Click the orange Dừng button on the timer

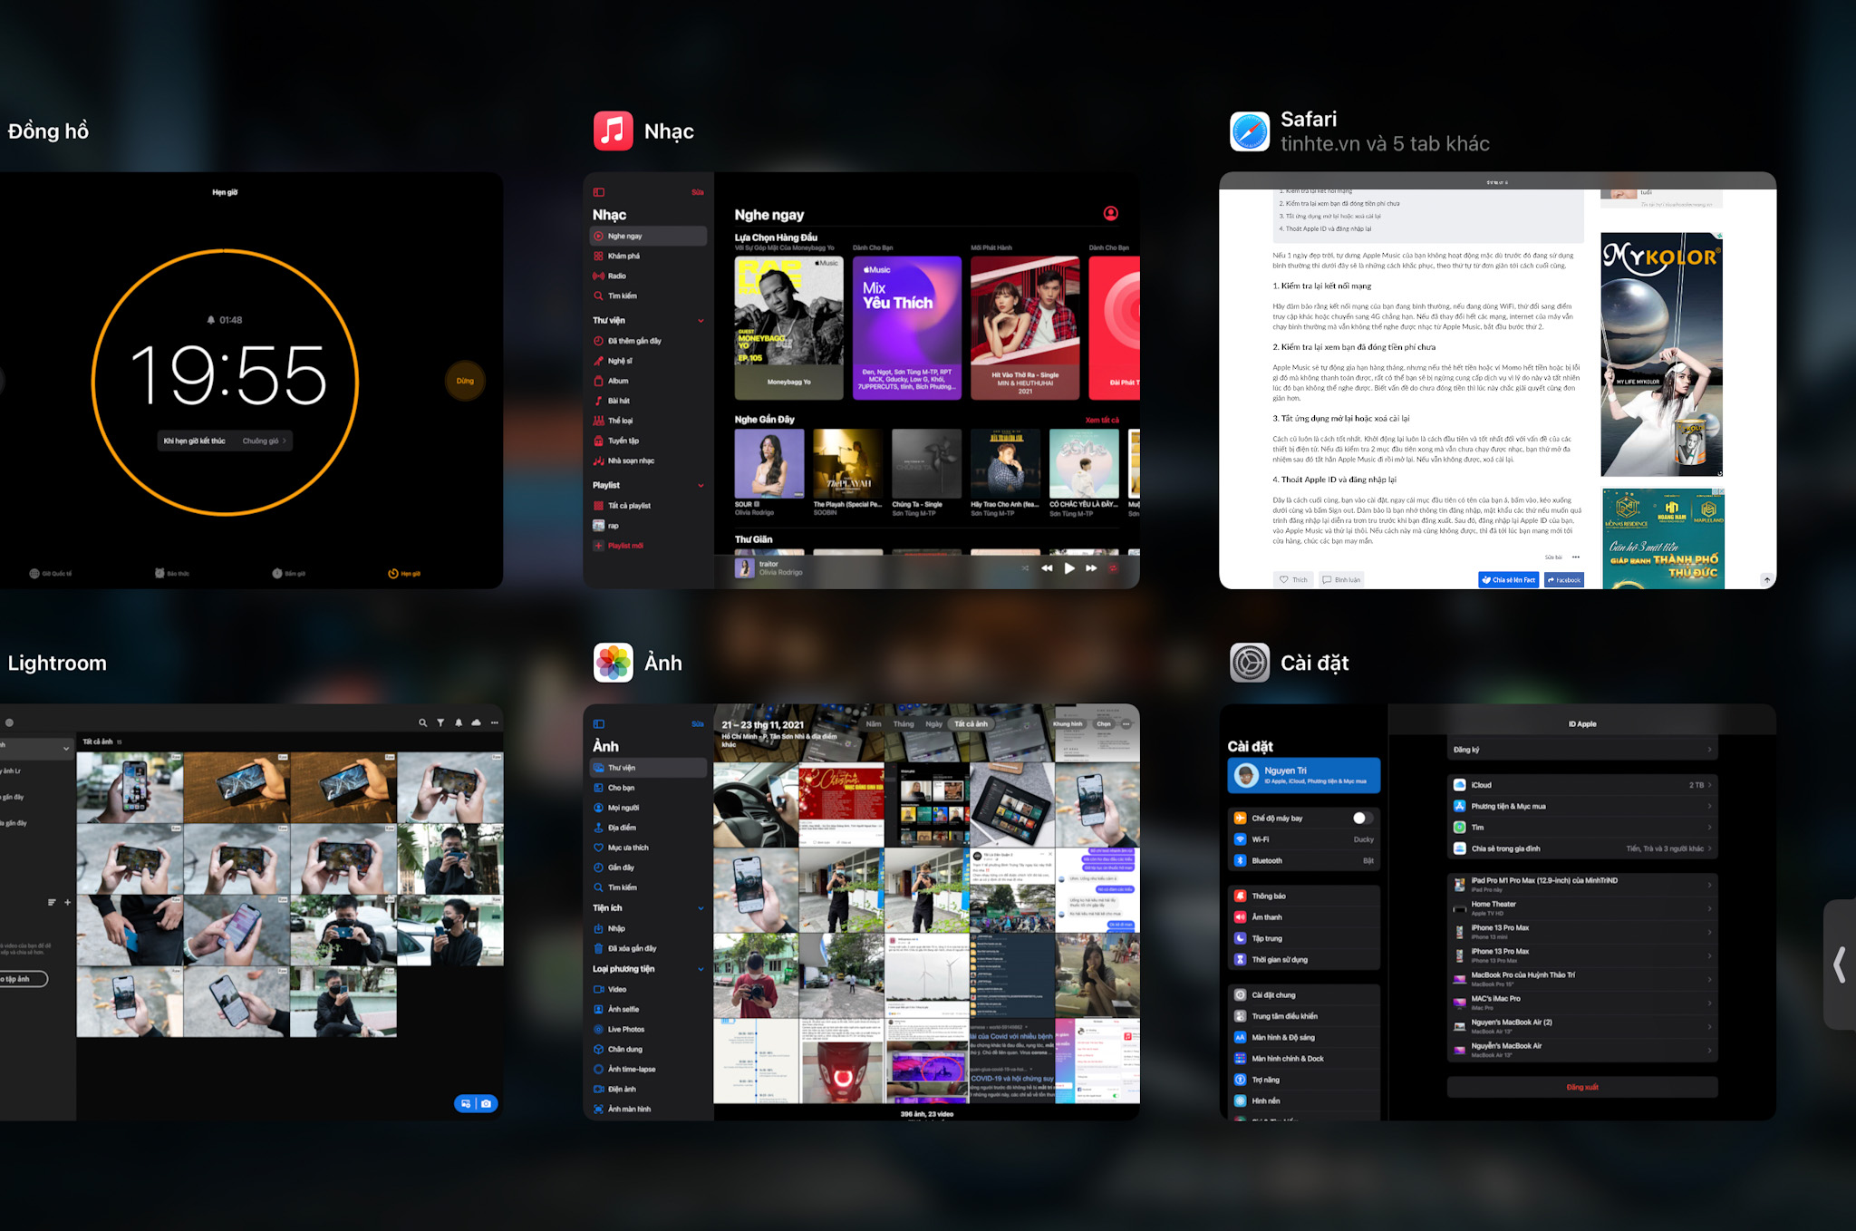pyautogui.click(x=465, y=381)
